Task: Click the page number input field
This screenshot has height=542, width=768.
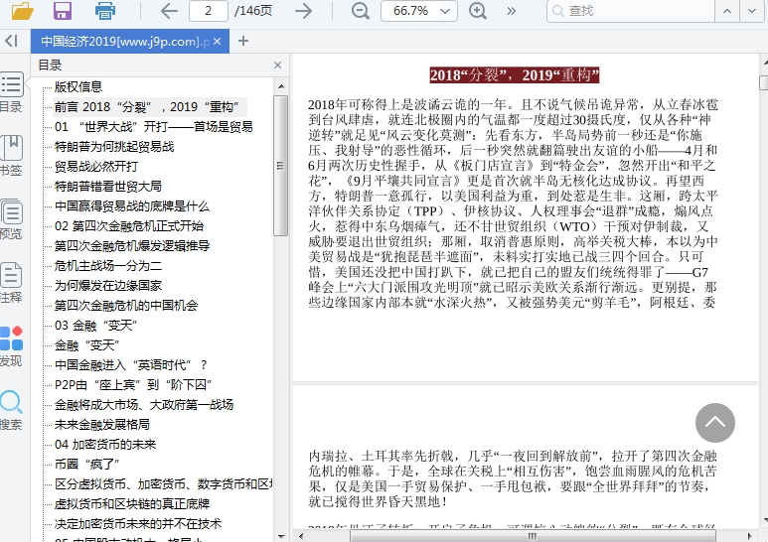Action: tap(209, 11)
